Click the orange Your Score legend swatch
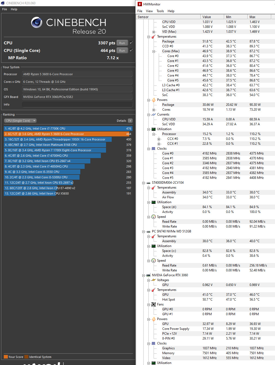Viewport: 275px width, 365px height. [x=6, y=357]
